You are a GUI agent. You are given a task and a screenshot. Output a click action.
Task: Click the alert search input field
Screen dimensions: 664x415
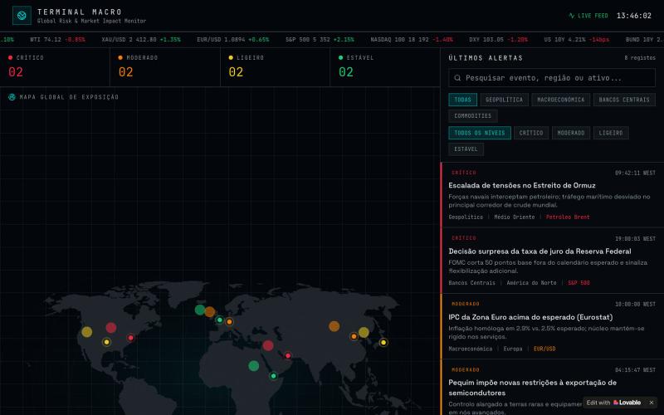552,78
